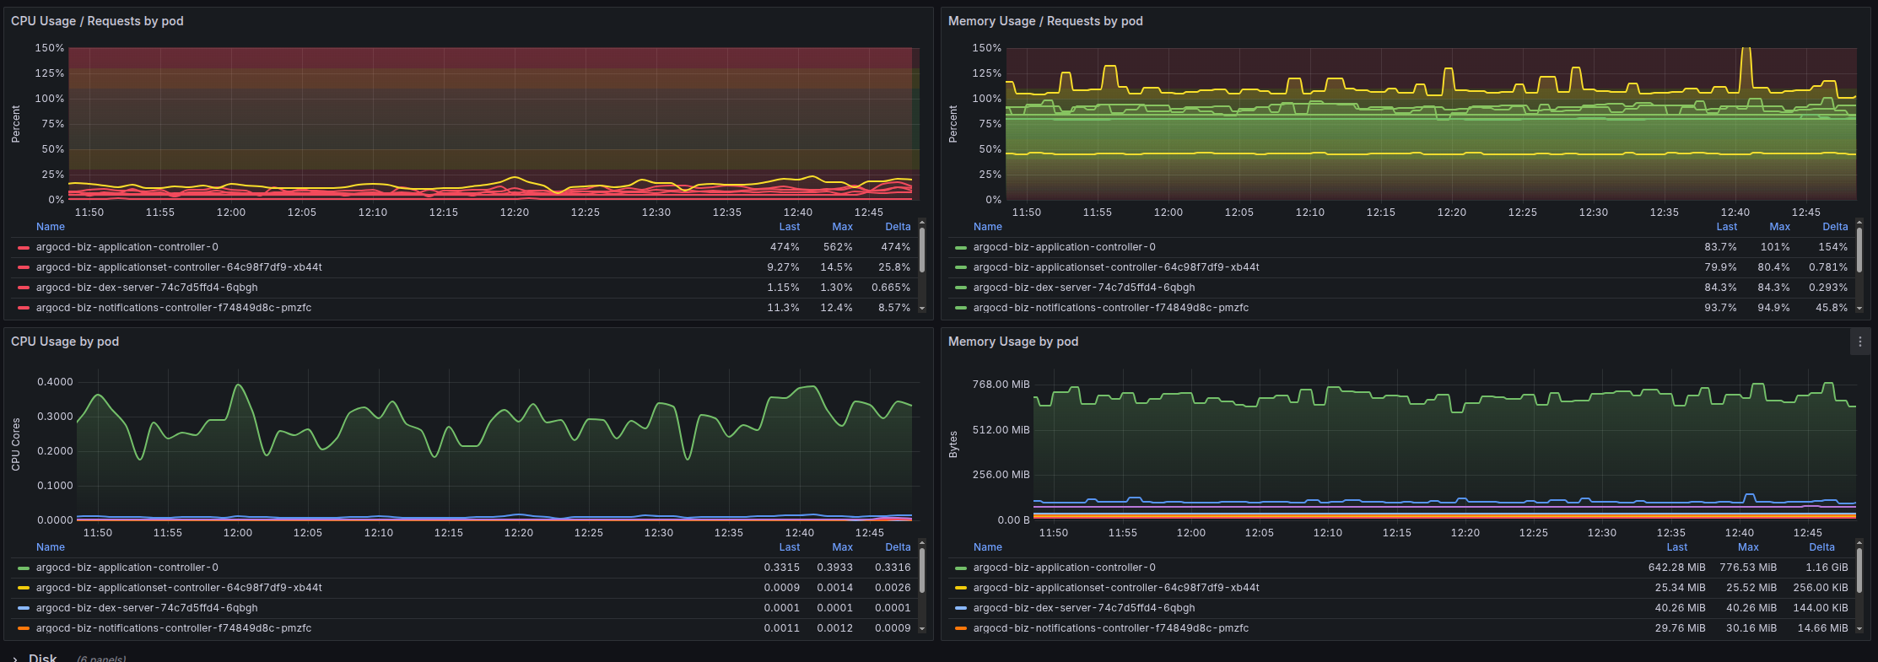Sort Memory Requests legend by Name column
This screenshot has width=1878, height=662.
pyautogui.click(x=988, y=227)
